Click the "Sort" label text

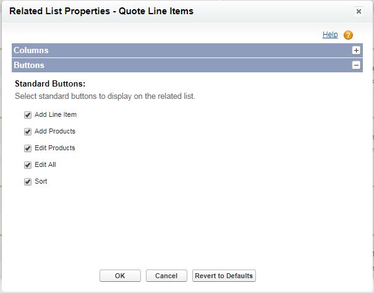tap(41, 182)
